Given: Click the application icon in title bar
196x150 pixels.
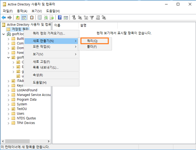Looking at the screenshot, I should 4,4.
